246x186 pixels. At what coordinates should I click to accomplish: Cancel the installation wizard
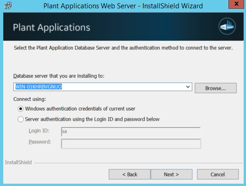click(218, 174)
